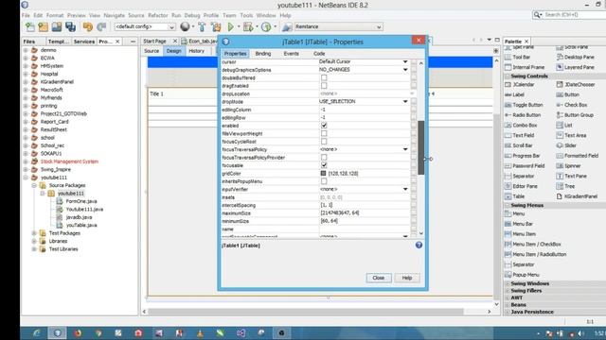Expand the Libraries tree node
Screen dimensions: 606x340
pyautogui.click(x=34, y=241)
